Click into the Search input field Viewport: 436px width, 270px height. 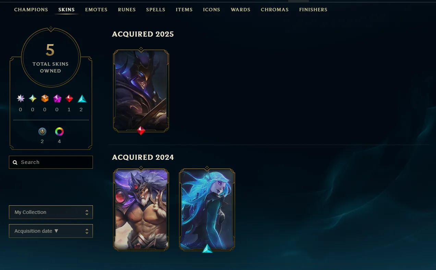tap(51, 162)
